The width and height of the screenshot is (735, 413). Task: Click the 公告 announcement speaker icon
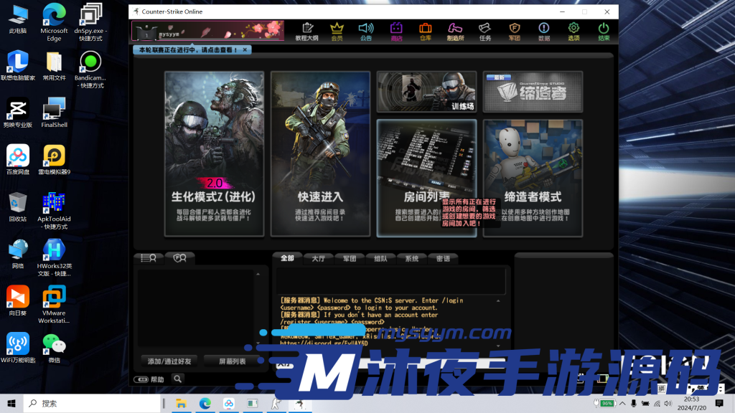pyautogui.click(x=366, y=31)
